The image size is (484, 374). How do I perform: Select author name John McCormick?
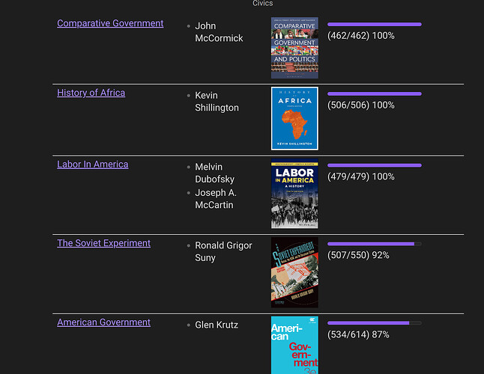219,32
